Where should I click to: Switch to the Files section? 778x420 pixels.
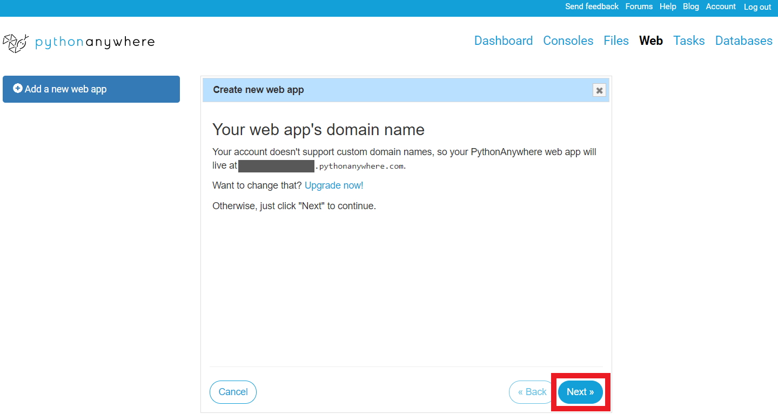tap(616, 41)
